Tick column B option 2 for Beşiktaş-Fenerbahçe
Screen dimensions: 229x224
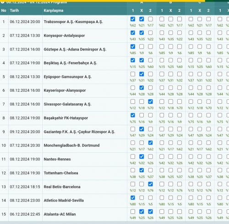(x=180, y=60)
